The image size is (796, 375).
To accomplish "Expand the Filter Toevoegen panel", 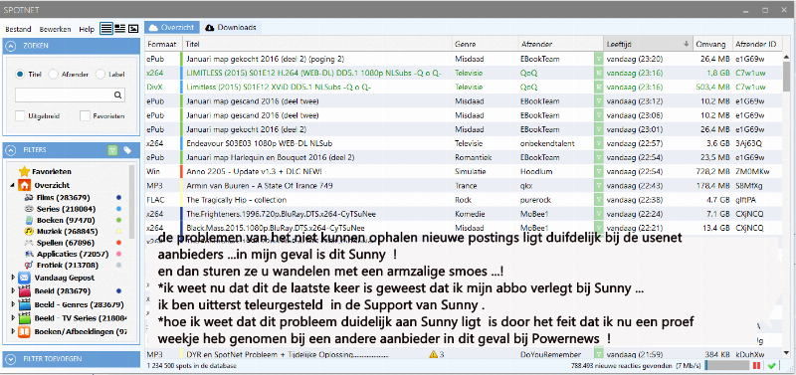I will click(x=11, y=359).
